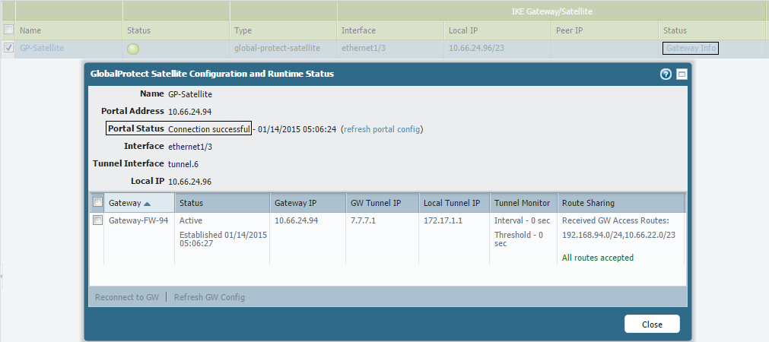
Task: Click the Interface column header in main table
Action: tap(391, 30)
